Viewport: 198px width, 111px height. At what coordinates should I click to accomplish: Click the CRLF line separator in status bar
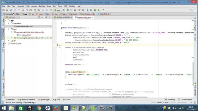(159, 102)
